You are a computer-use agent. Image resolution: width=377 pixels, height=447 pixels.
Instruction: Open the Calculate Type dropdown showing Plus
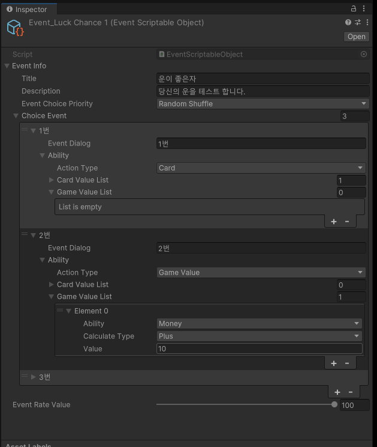click(260, 336)
